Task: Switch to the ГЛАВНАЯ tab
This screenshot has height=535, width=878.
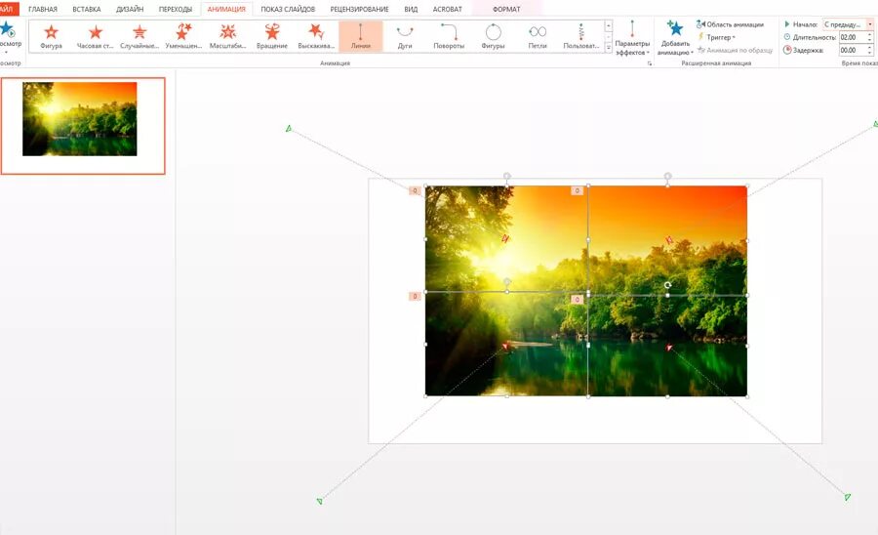Action: click(43, 10)
